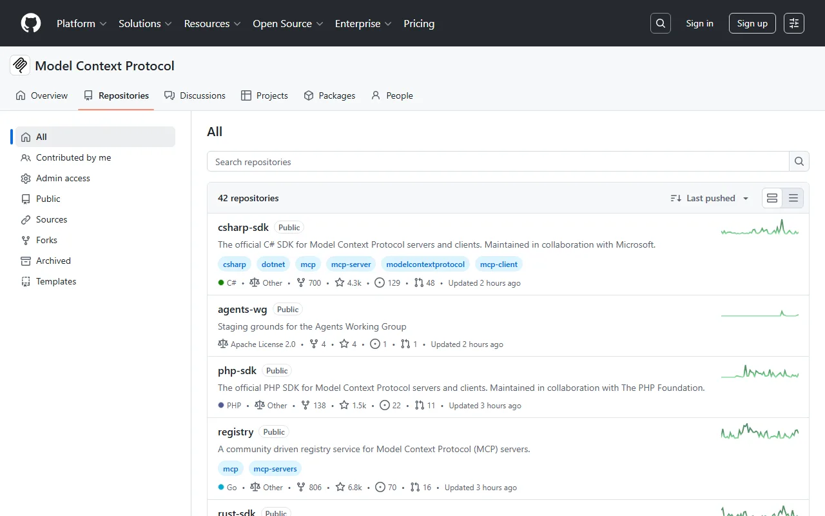This screenshot has height=516, width=825.
Task: Open registry stars count 6.8k
Action: point(349,487)
